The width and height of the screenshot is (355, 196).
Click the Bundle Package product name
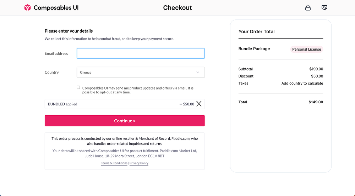254,49
